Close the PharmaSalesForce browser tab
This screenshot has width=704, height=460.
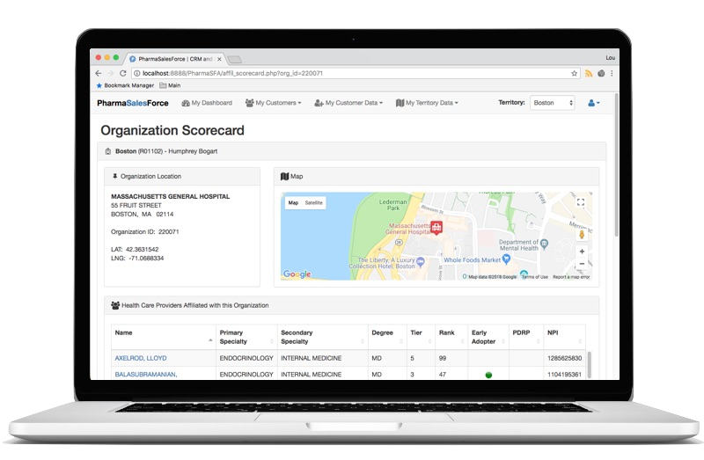click(219, 59)
